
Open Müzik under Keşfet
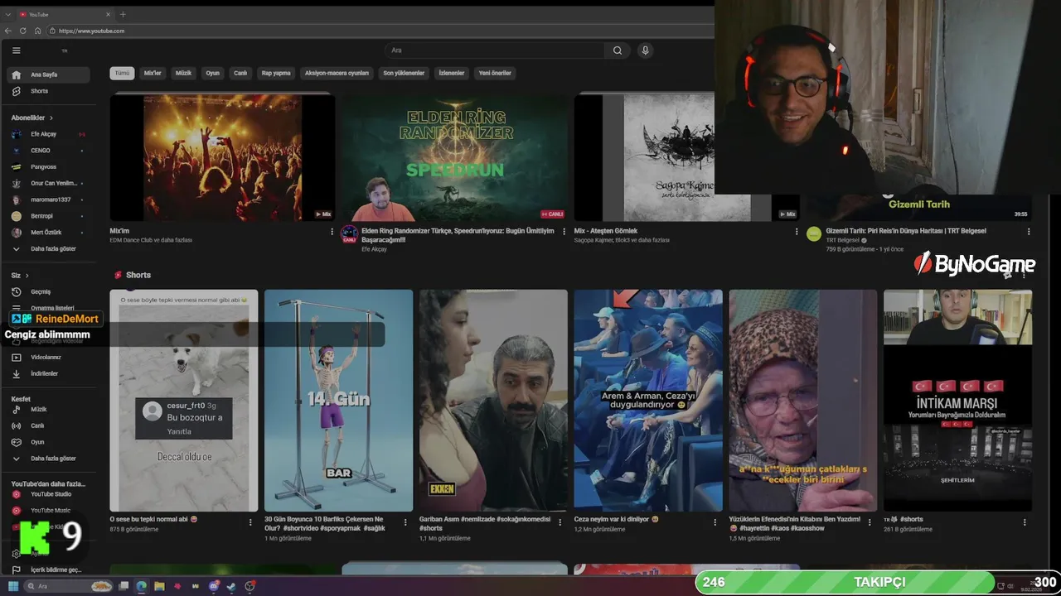pyautogui.click(x=48, y=409)
